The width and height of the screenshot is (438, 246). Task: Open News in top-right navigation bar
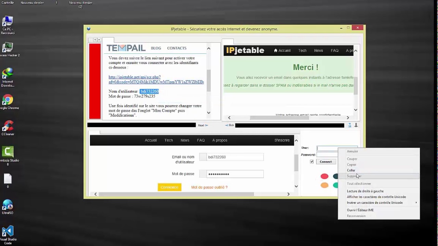pos(319,51)
